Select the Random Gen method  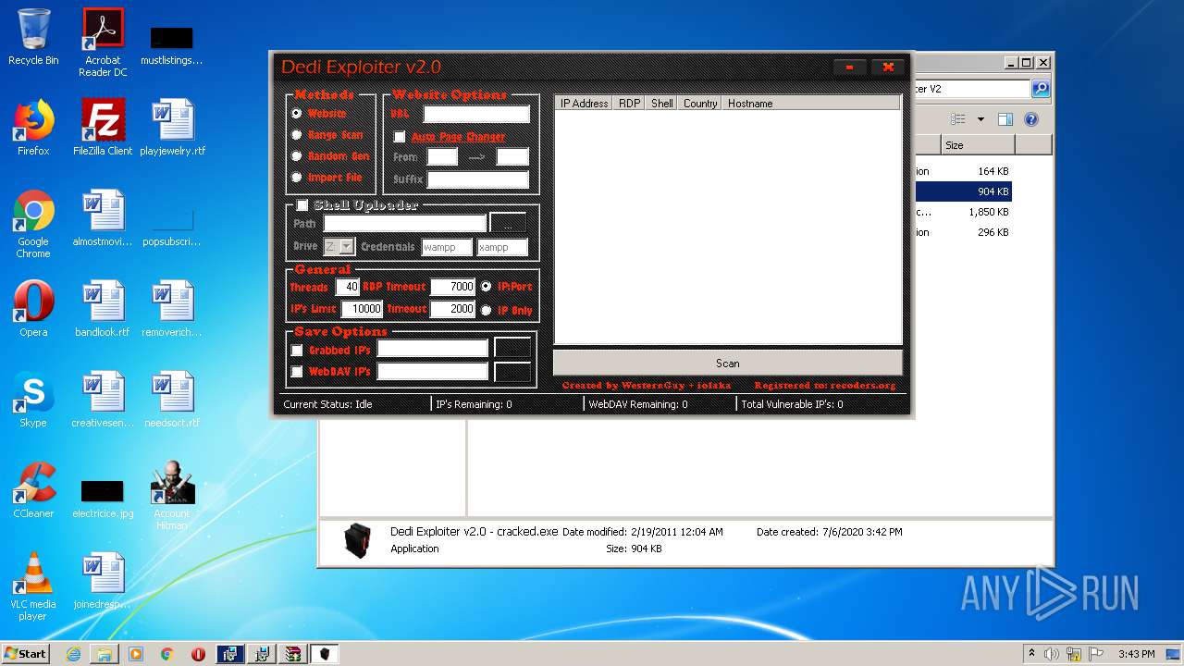coord(297,156)
